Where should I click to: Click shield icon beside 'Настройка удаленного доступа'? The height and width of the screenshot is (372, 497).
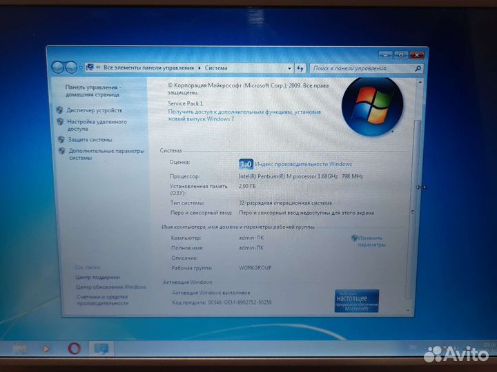60,122
